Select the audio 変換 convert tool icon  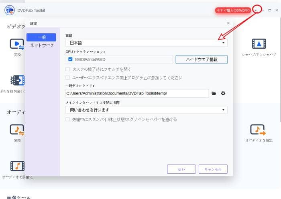click(x=17, y=130)
